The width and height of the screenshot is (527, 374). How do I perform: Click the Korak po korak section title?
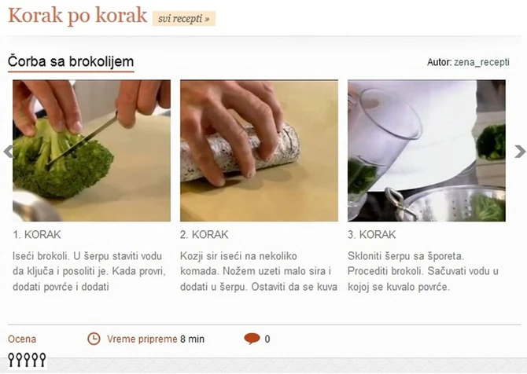[78, 16]
